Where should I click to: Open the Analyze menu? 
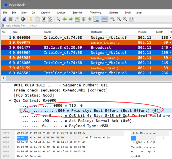[61, 13]
